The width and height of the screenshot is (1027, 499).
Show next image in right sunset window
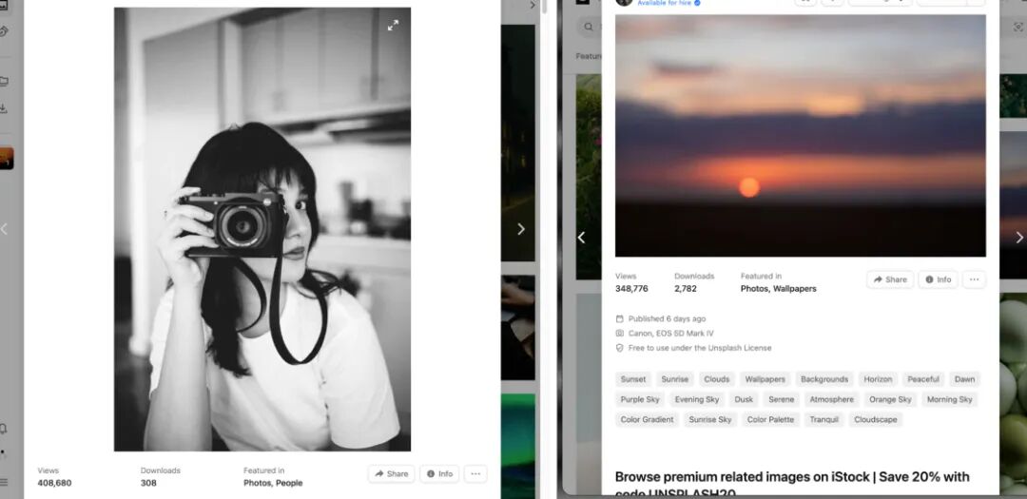pyautogui.click(x=1019, y=238)
